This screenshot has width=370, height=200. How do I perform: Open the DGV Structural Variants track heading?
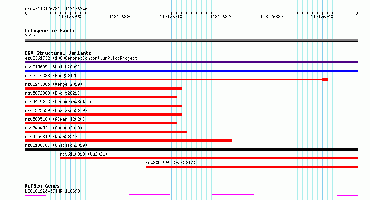point(58,53)
